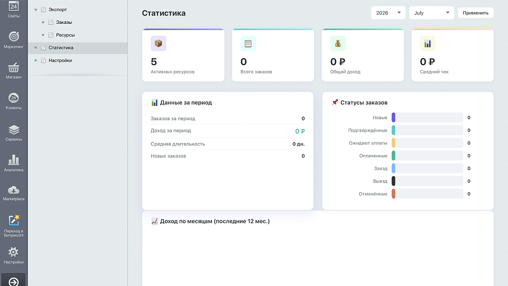Click the arrow icon at sidebar bottom
Screen dimensions: 508x286
(13, 282)
